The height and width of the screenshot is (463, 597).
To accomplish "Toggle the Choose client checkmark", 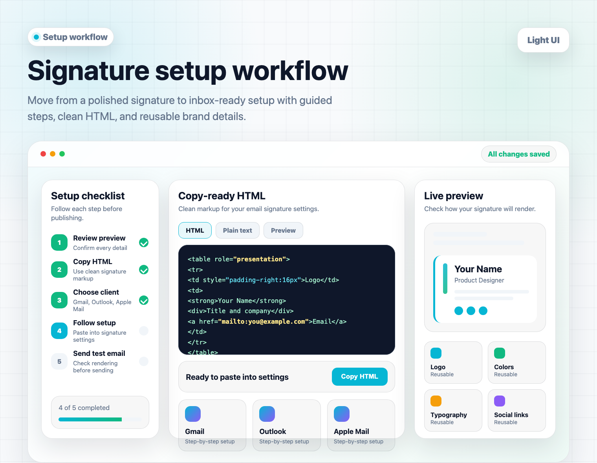I will [144, 300].
